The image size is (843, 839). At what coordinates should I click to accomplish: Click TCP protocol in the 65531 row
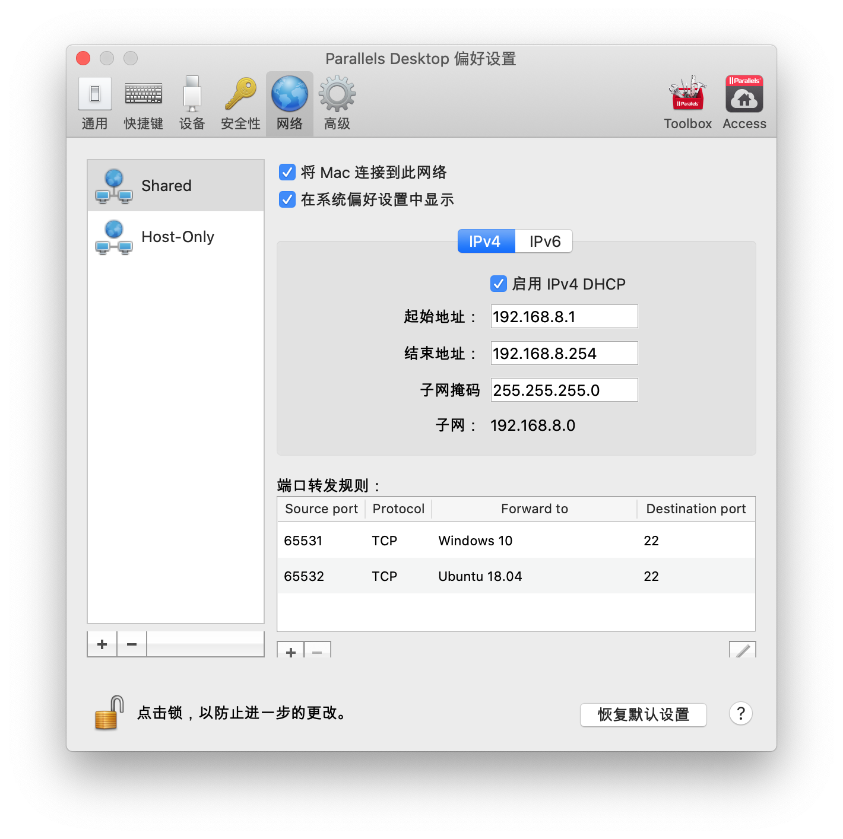pos(385,541)
